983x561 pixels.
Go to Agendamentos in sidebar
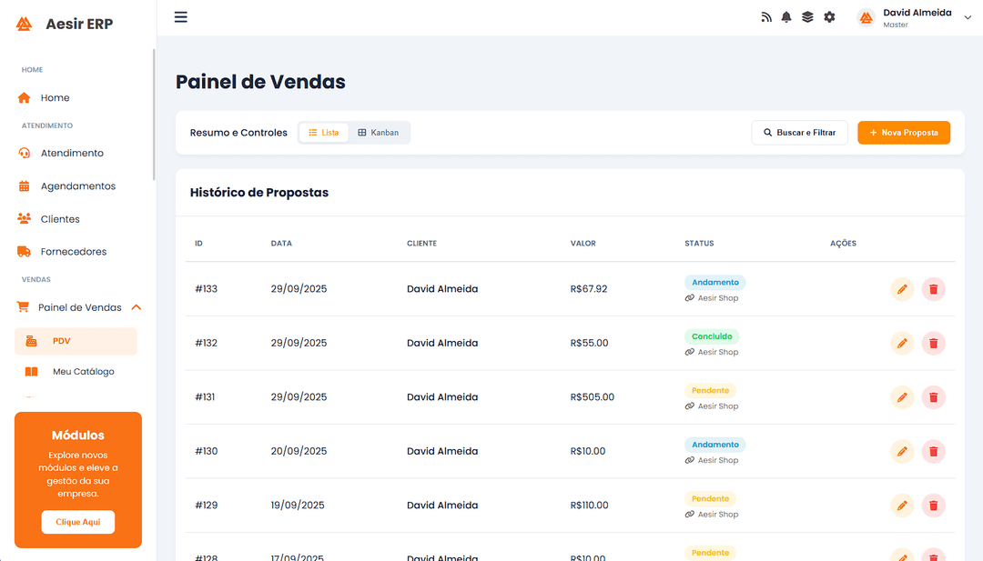pyautogui.click(x=77, y=186)
